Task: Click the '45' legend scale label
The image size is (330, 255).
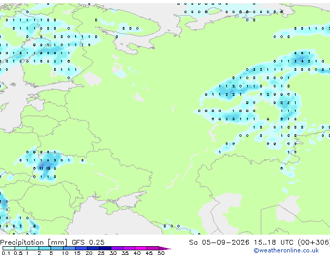Action: [x=149, y=253]
